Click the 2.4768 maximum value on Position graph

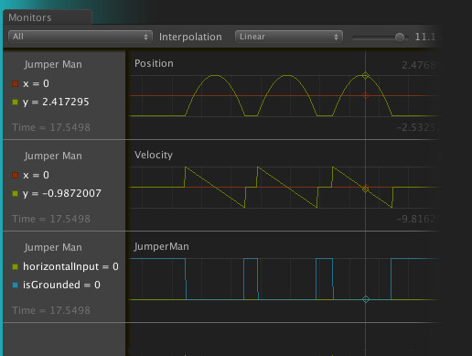[420, 65]
